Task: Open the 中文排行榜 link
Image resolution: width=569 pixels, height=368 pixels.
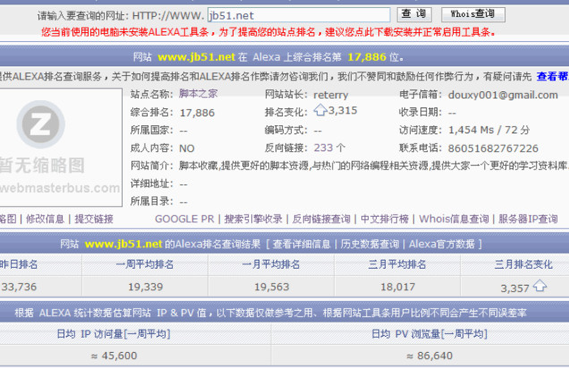Action: coord(385,218)
